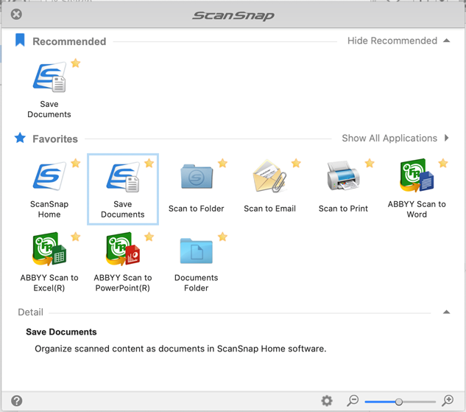
Task: Open Save Documents in Recommended section
Action: [49, 77]
